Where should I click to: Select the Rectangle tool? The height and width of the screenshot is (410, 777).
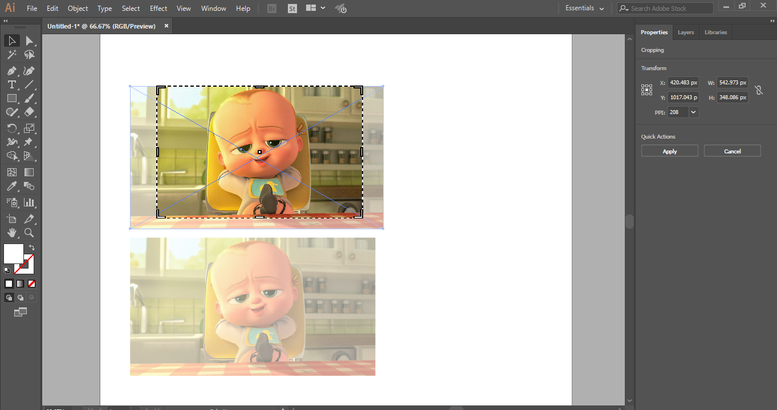(12, 98)
